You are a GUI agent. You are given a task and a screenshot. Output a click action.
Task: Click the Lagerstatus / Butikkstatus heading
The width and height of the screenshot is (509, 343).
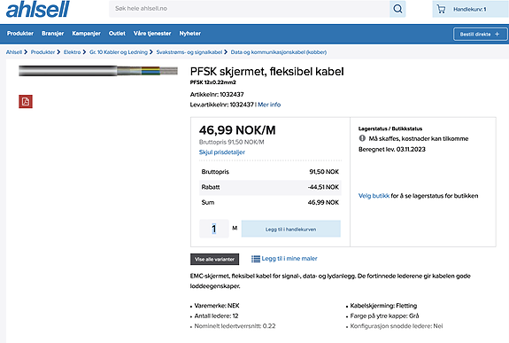click(390, 129)
